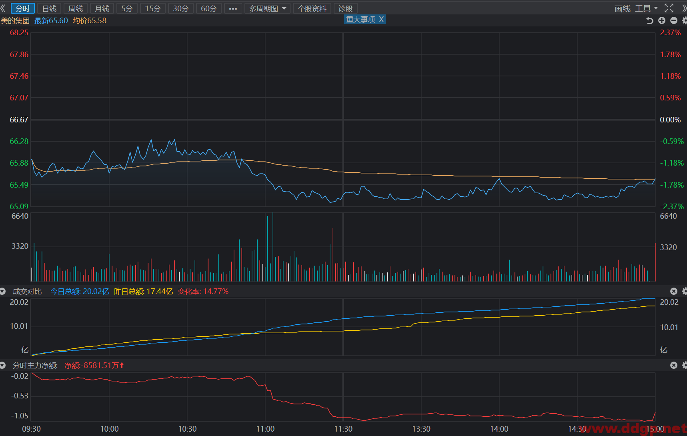The width and height of the screenshot is (687, 436).
Task: Select the 5分 period tab
Action: pos(127,8)
